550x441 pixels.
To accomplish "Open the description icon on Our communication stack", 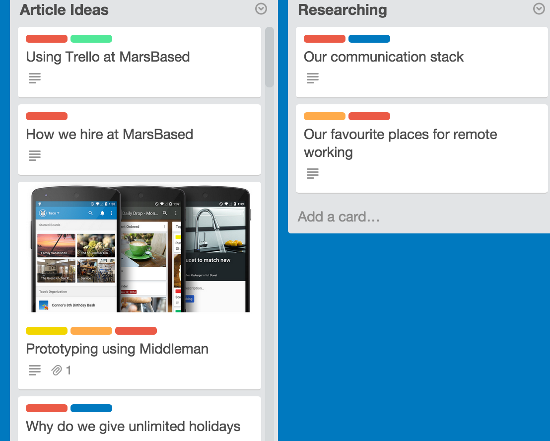I will pos(312,77).
